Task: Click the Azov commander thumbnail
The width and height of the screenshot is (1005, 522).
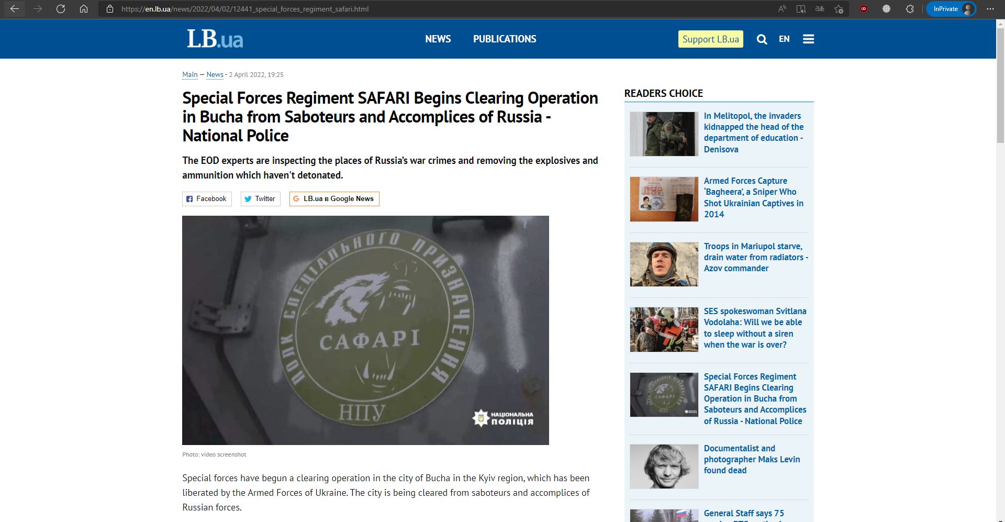Action: tap(664, 264)
